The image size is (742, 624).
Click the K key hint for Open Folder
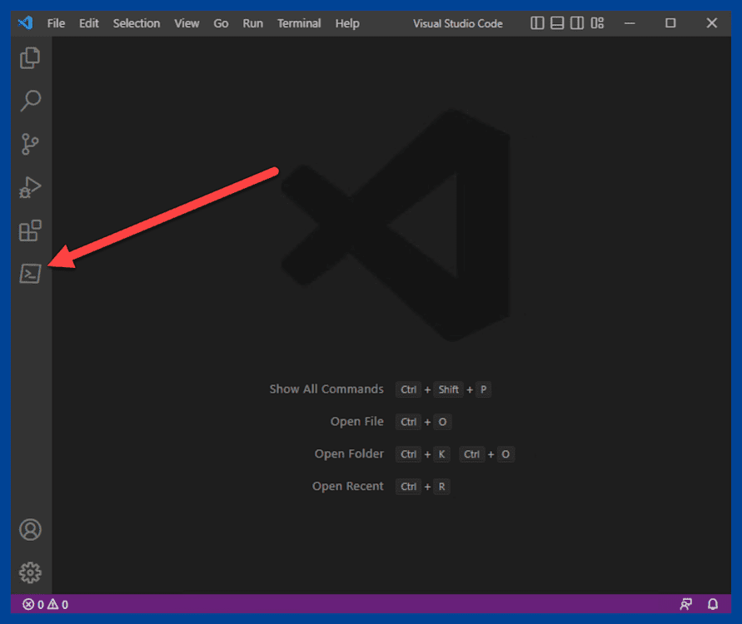[x=441, y=454]
